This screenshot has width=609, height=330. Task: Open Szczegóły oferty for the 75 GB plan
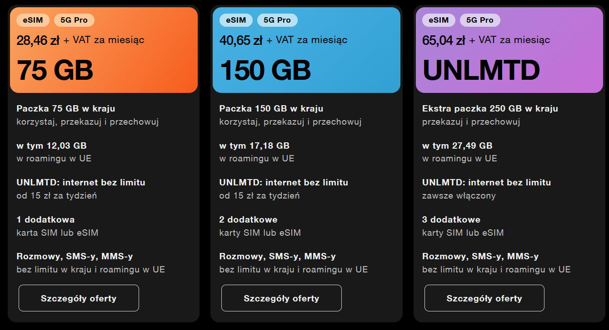pos(79,298)
